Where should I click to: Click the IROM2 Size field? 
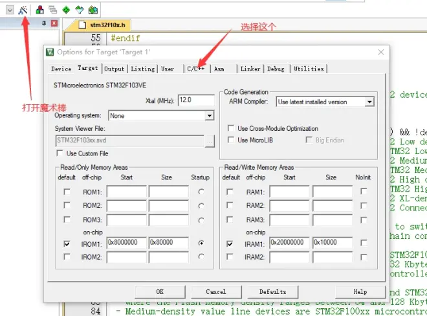click(169, 257)
